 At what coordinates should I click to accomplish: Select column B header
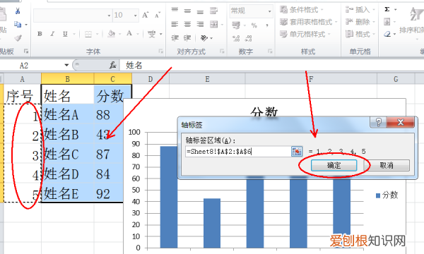pyautogui.click(x=68, y=79)
